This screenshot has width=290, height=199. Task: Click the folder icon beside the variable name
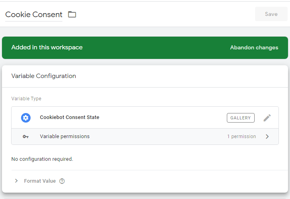[72, 14]
